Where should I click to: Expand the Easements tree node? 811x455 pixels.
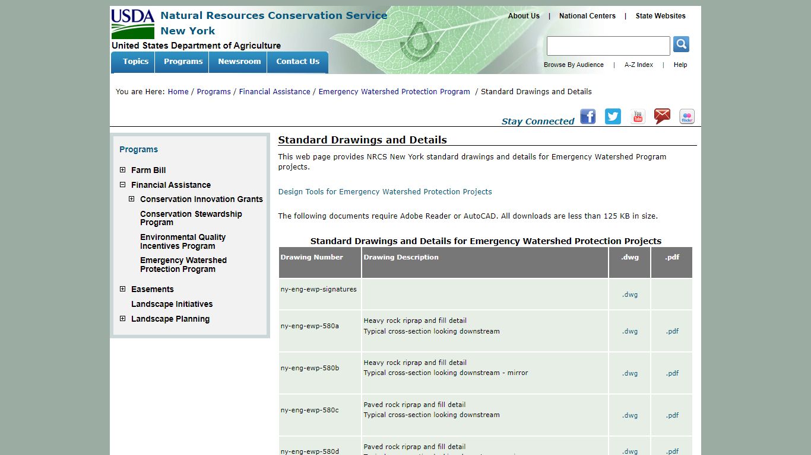pos(123,289)
